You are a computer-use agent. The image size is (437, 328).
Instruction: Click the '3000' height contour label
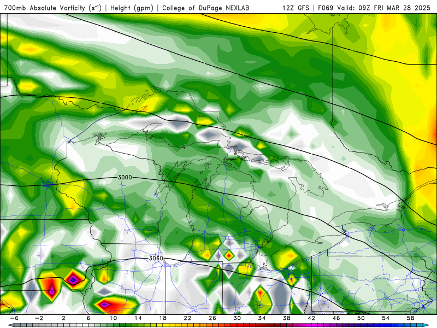125,177
